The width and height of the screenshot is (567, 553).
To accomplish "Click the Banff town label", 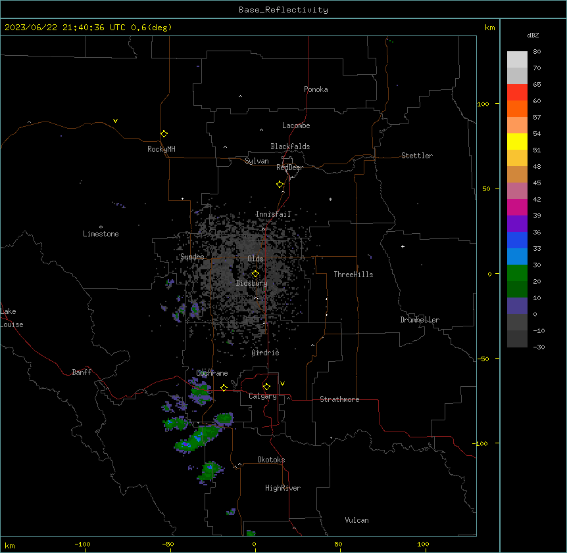I will tap(82, 372).
